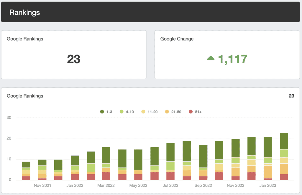Click the 20 y-axis label
Image resolution: width=302 pixels, height=195 pixels.
point(9,138)
